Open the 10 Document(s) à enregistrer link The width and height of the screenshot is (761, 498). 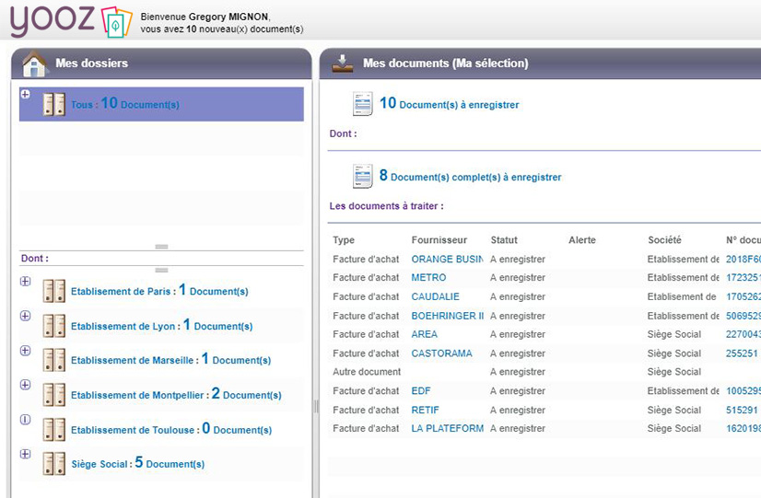pyautogui.click(x=449, y=105)
